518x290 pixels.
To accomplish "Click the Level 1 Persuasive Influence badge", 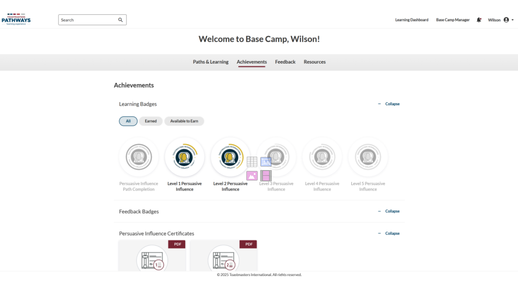I will [x=184, y=157].
